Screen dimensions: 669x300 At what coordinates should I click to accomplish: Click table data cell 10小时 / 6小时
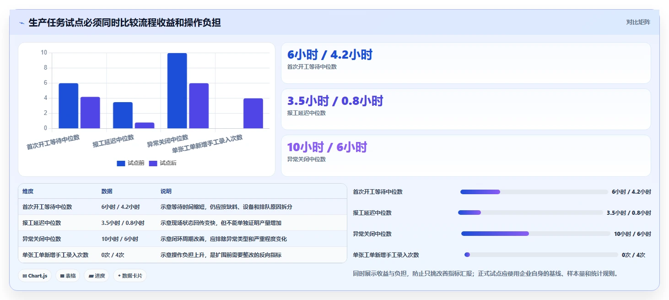click(x=120, y=239)
